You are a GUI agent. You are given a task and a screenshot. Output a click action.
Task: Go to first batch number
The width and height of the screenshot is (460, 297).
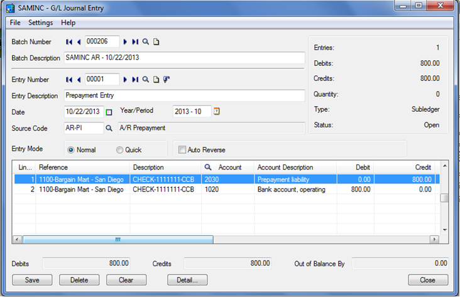coord(69,42)
